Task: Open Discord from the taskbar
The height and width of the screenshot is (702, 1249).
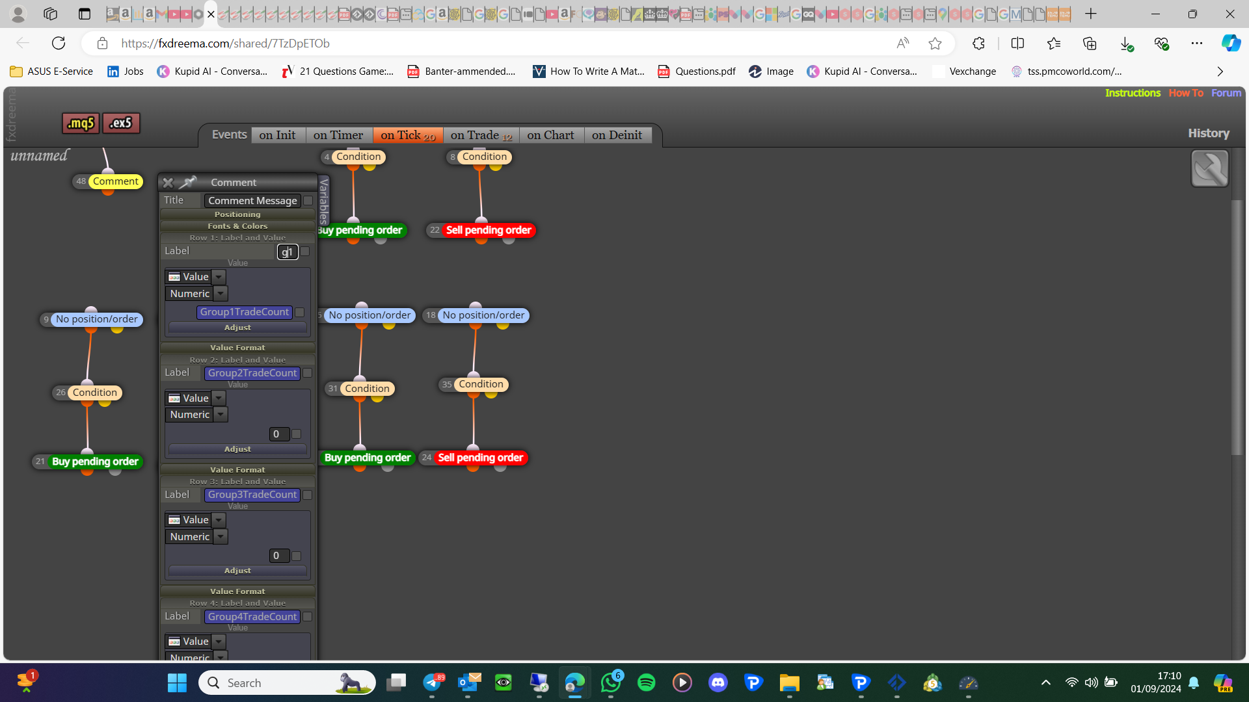Action: (718, 682)
